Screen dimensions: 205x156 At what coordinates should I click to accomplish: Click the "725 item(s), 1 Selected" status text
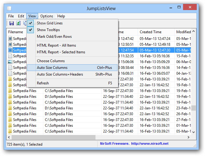point(25,144)
